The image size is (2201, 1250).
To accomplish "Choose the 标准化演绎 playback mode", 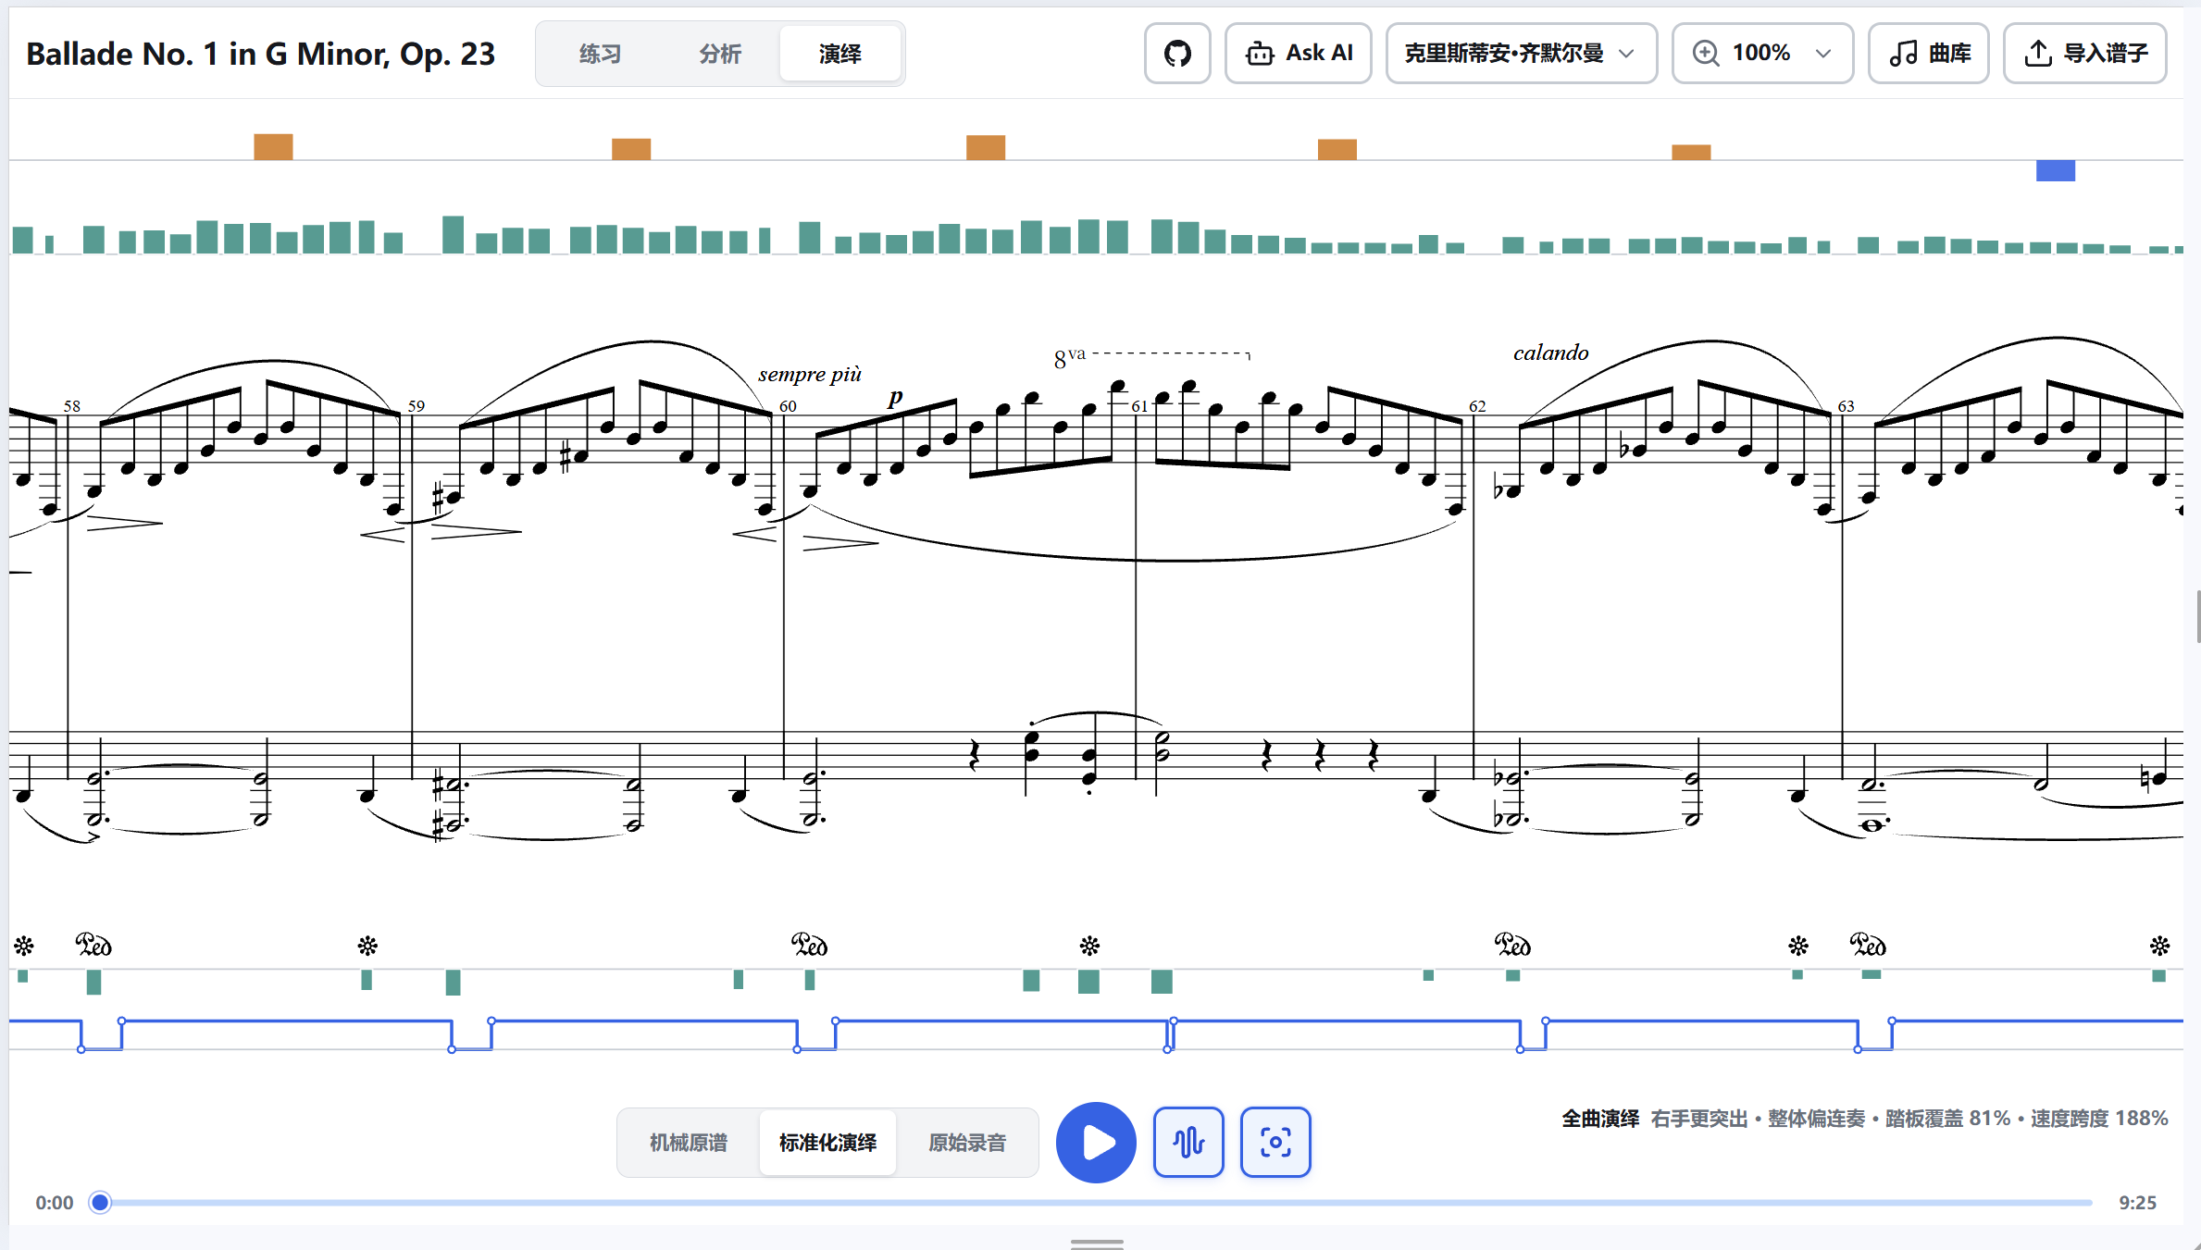I will pos(827,1143).
